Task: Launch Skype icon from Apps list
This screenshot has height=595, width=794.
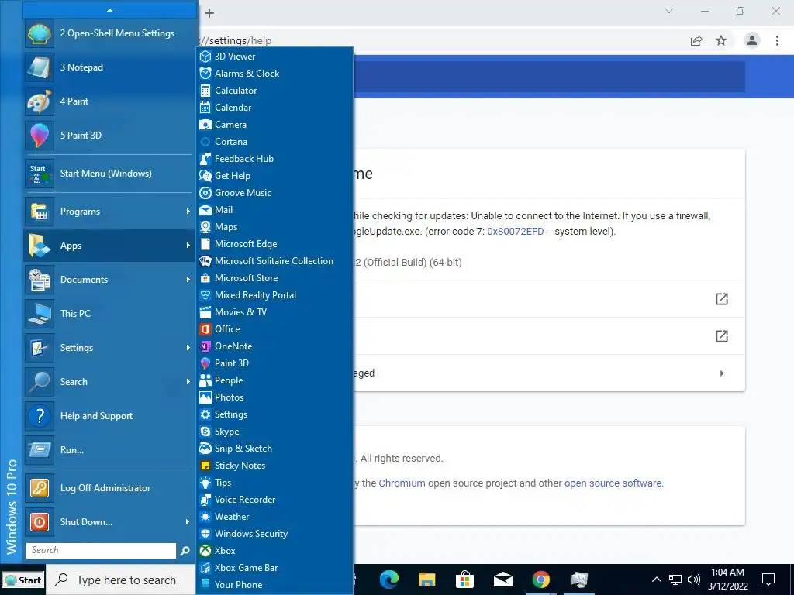Action: (205, 432)
